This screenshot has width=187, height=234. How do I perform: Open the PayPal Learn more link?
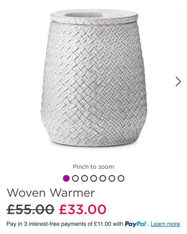[x=165, y=224]
